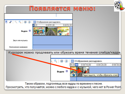Click the narrate timeline microphone icon

click(x=10, y=22)
